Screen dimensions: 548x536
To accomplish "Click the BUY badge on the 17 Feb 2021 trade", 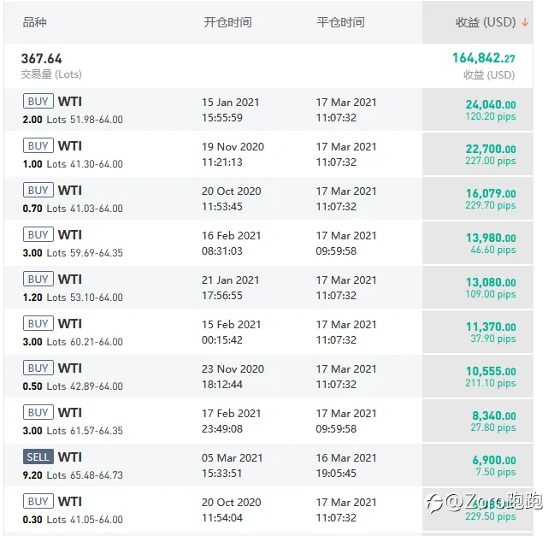I will 38,413.
